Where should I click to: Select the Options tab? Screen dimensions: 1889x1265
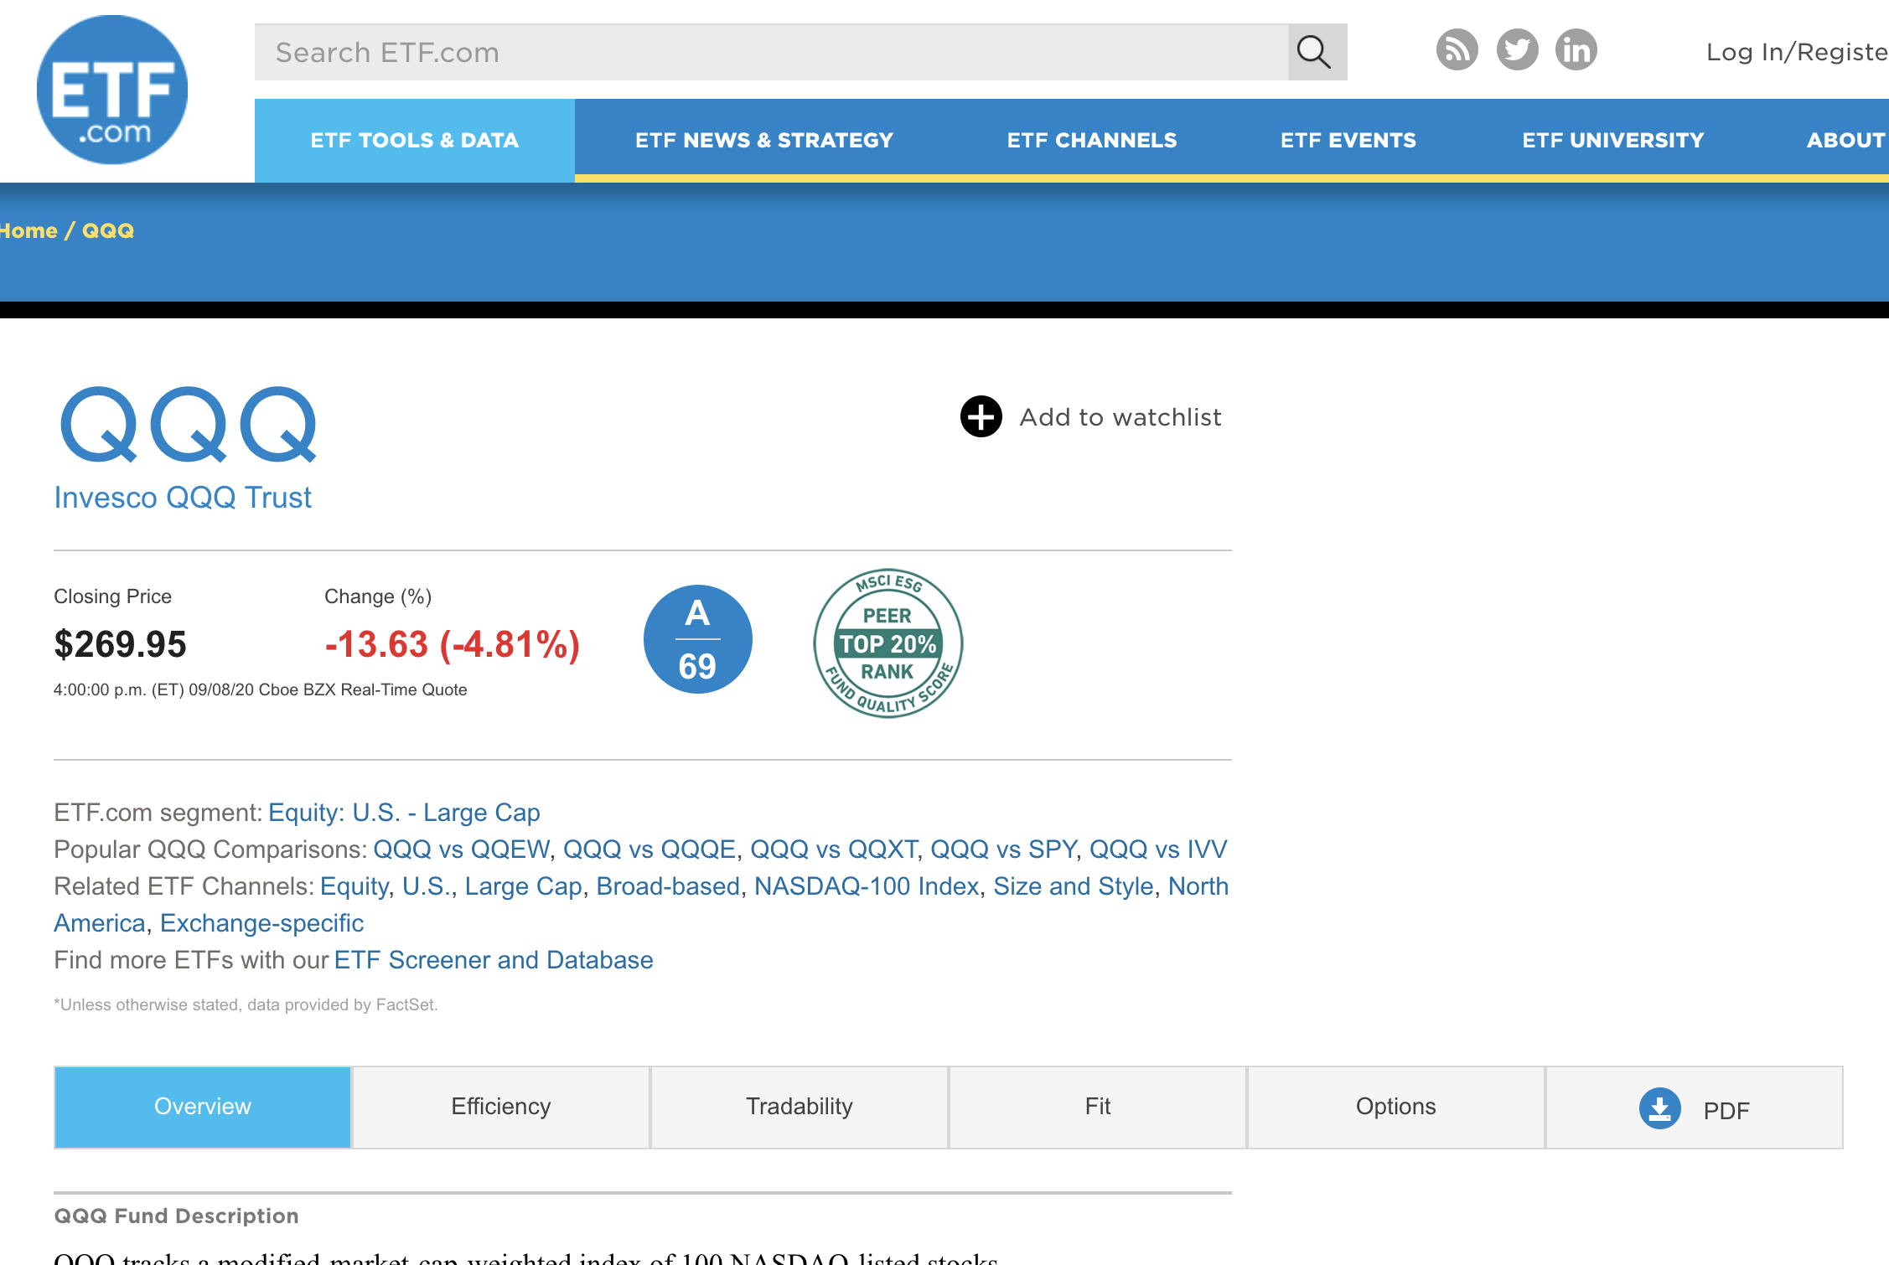pos(1395,1107)
